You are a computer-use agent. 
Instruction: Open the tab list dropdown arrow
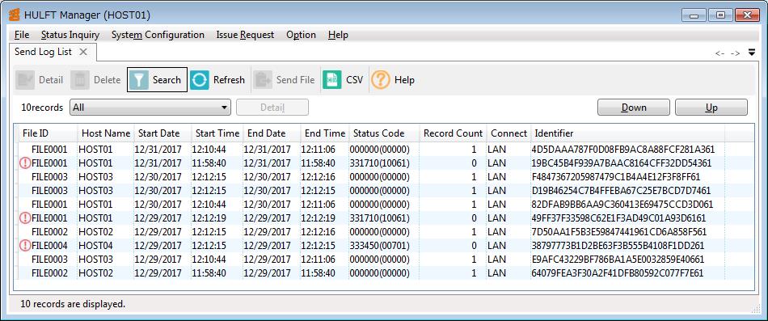point(752,53)
